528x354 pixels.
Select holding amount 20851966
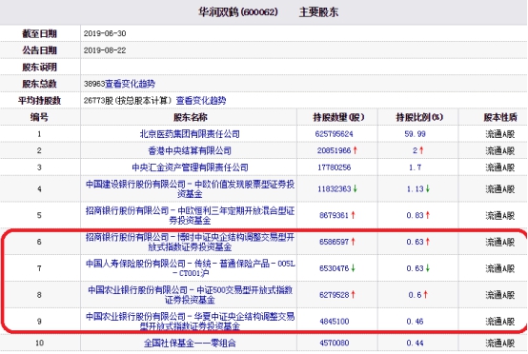[334, 150]
